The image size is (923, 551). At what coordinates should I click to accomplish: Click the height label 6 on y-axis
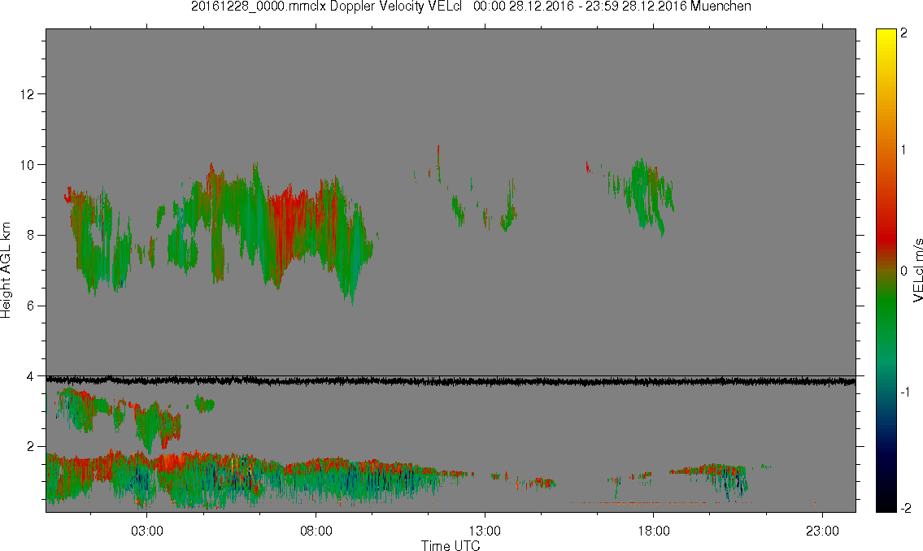31,306
